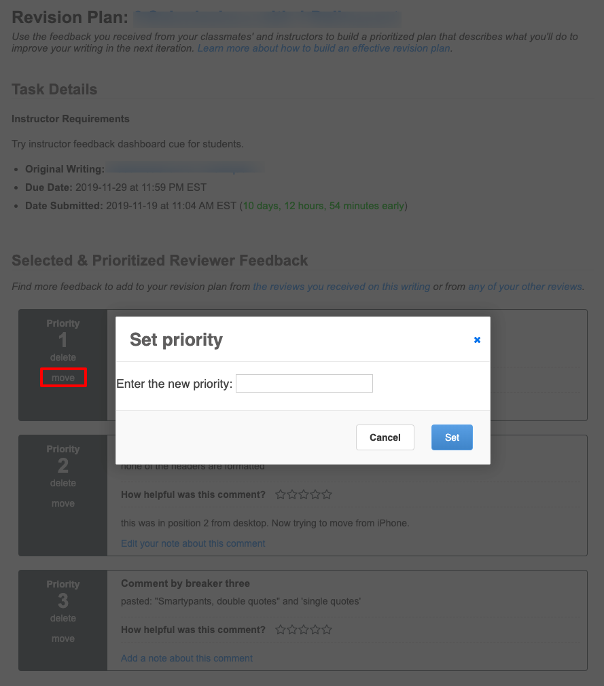This screenshot has width=604, height=686.
Task: Open 'Add a note about this comment'
Action: (x=187, y=658)
